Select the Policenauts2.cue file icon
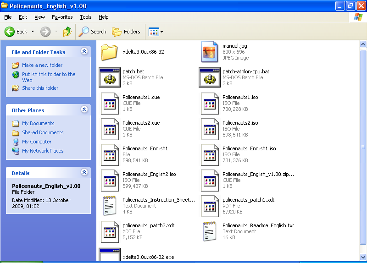The width and height of the screenshot is (367, 263). [109, 129]
